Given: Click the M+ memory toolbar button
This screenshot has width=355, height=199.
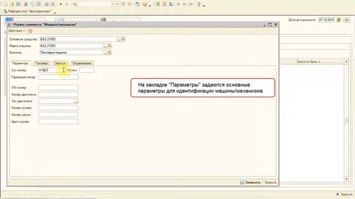Looking at the screenshot, I should click(x=185, y=4).
